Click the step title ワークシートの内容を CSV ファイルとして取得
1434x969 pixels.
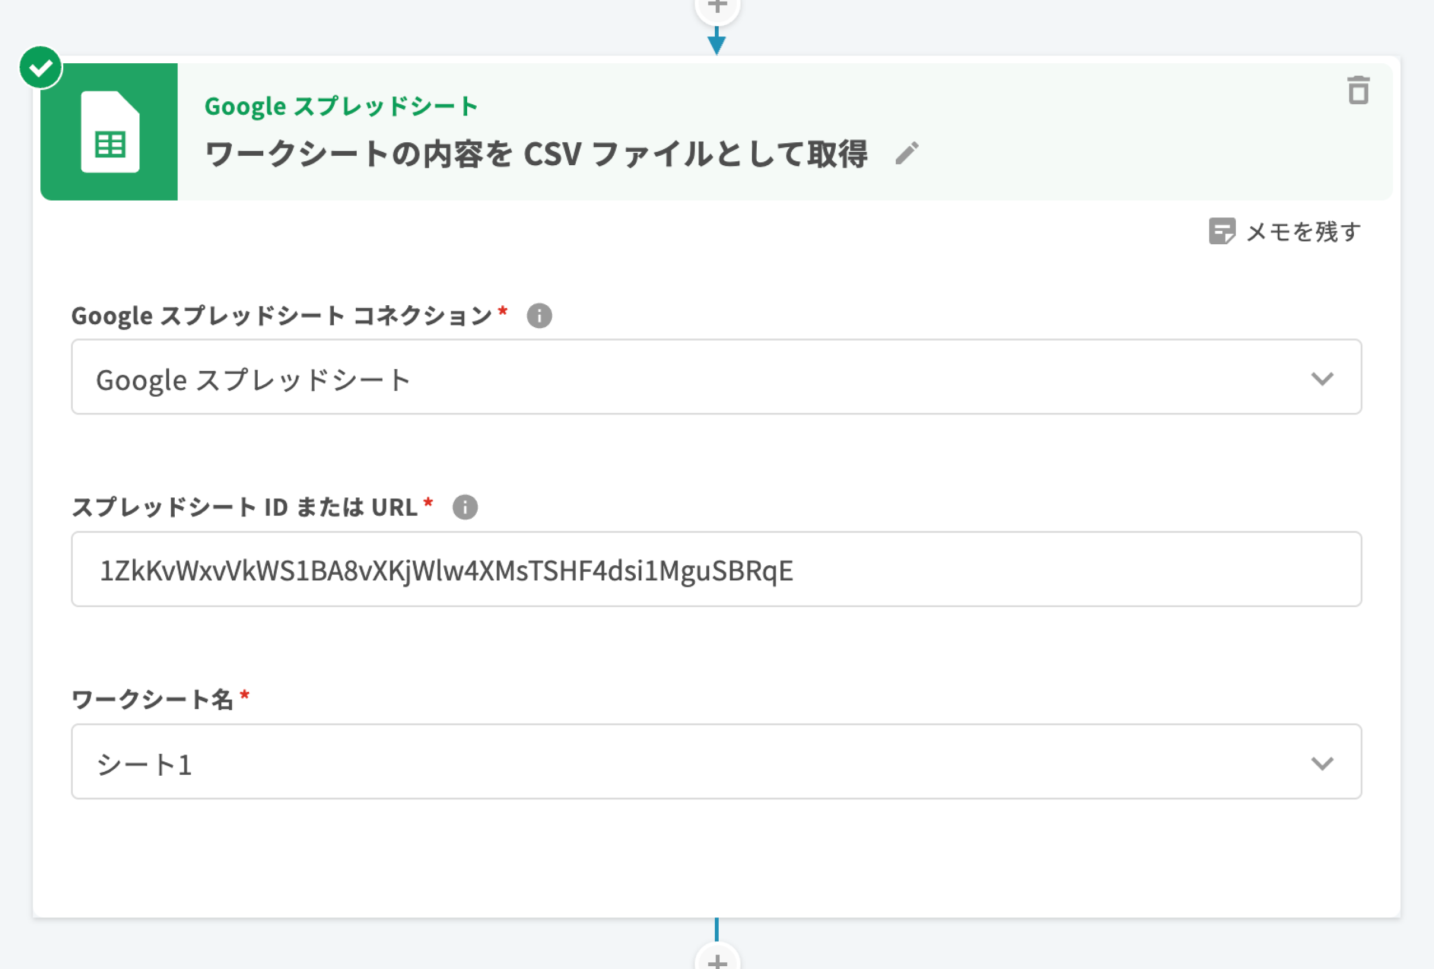tap(536, 153)
